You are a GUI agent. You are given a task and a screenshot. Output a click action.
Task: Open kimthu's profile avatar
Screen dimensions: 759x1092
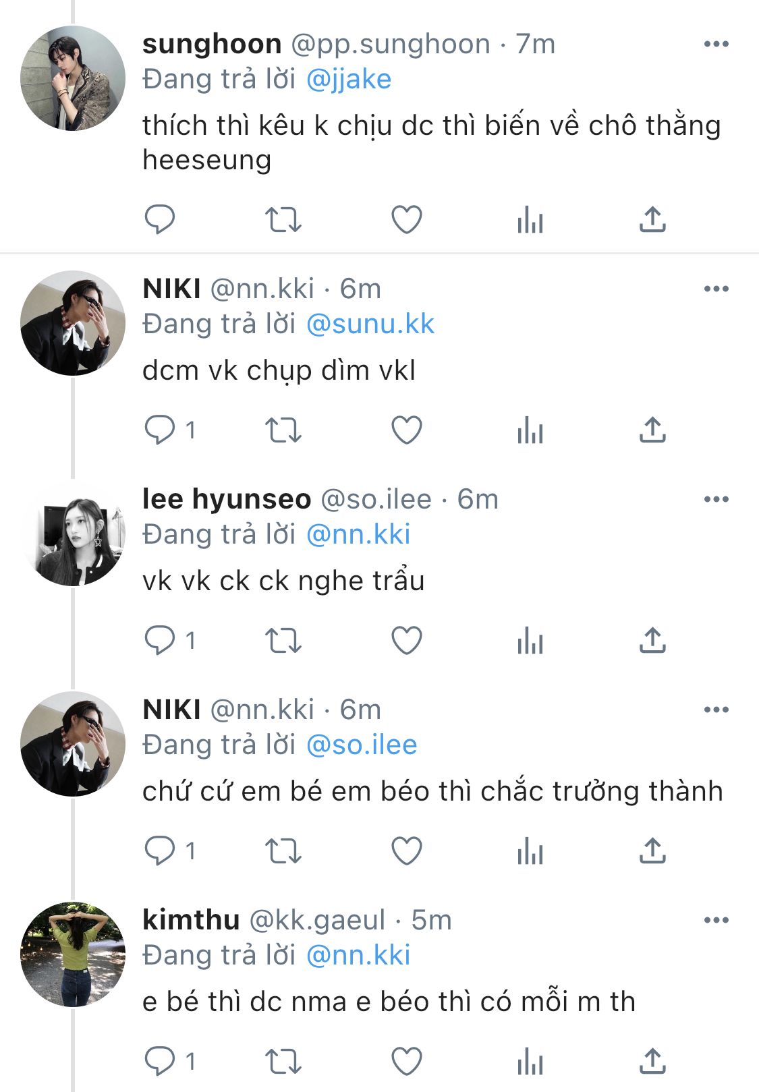coord(73,954)
